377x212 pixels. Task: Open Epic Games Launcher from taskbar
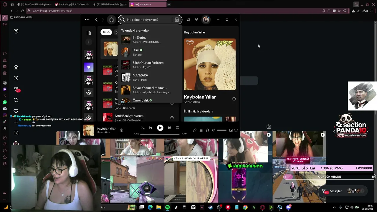[185, 207]
